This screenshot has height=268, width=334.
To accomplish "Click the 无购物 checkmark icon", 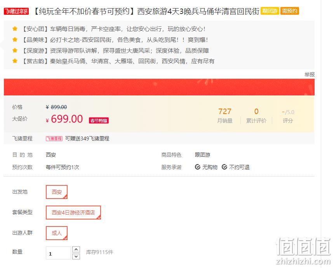I will 197,167.
